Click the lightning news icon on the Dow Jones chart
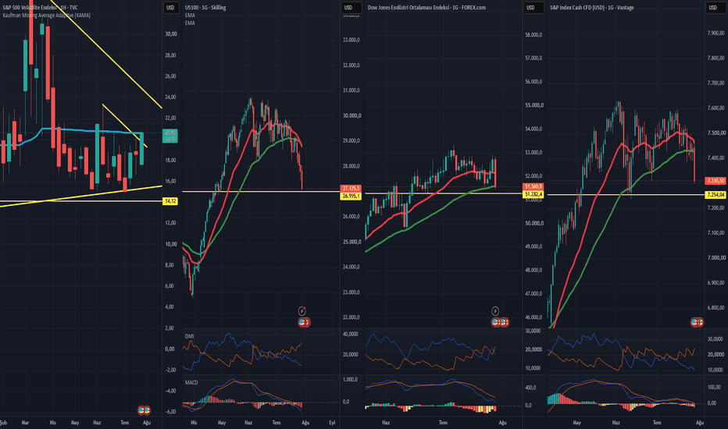Image resolution: width=728 pixels, height=429 pixels. (495, 310)
